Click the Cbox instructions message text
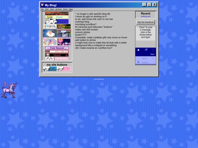This screenshot has height=148, width=198. pos(146,32)
